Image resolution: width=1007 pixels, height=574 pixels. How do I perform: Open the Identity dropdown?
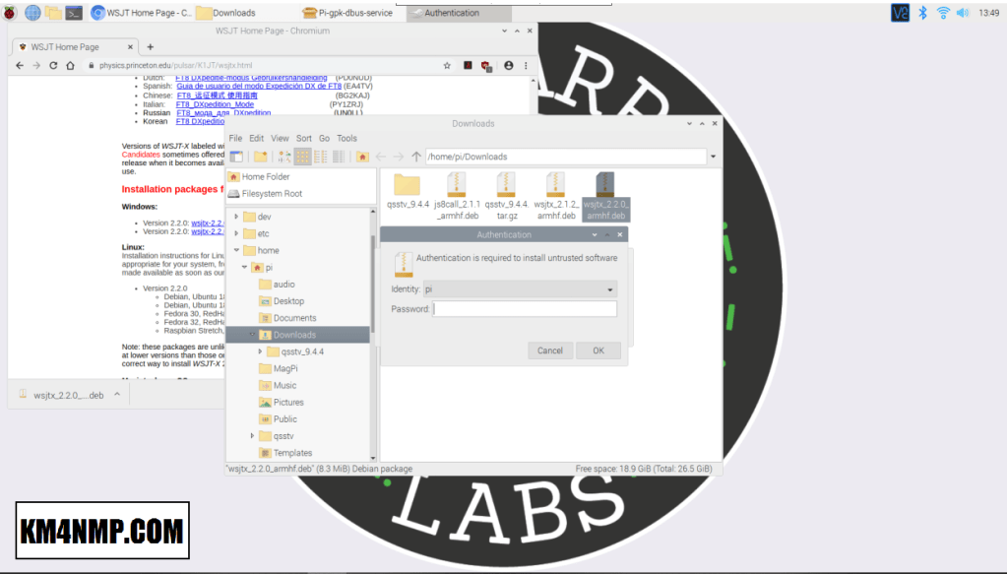519,289
